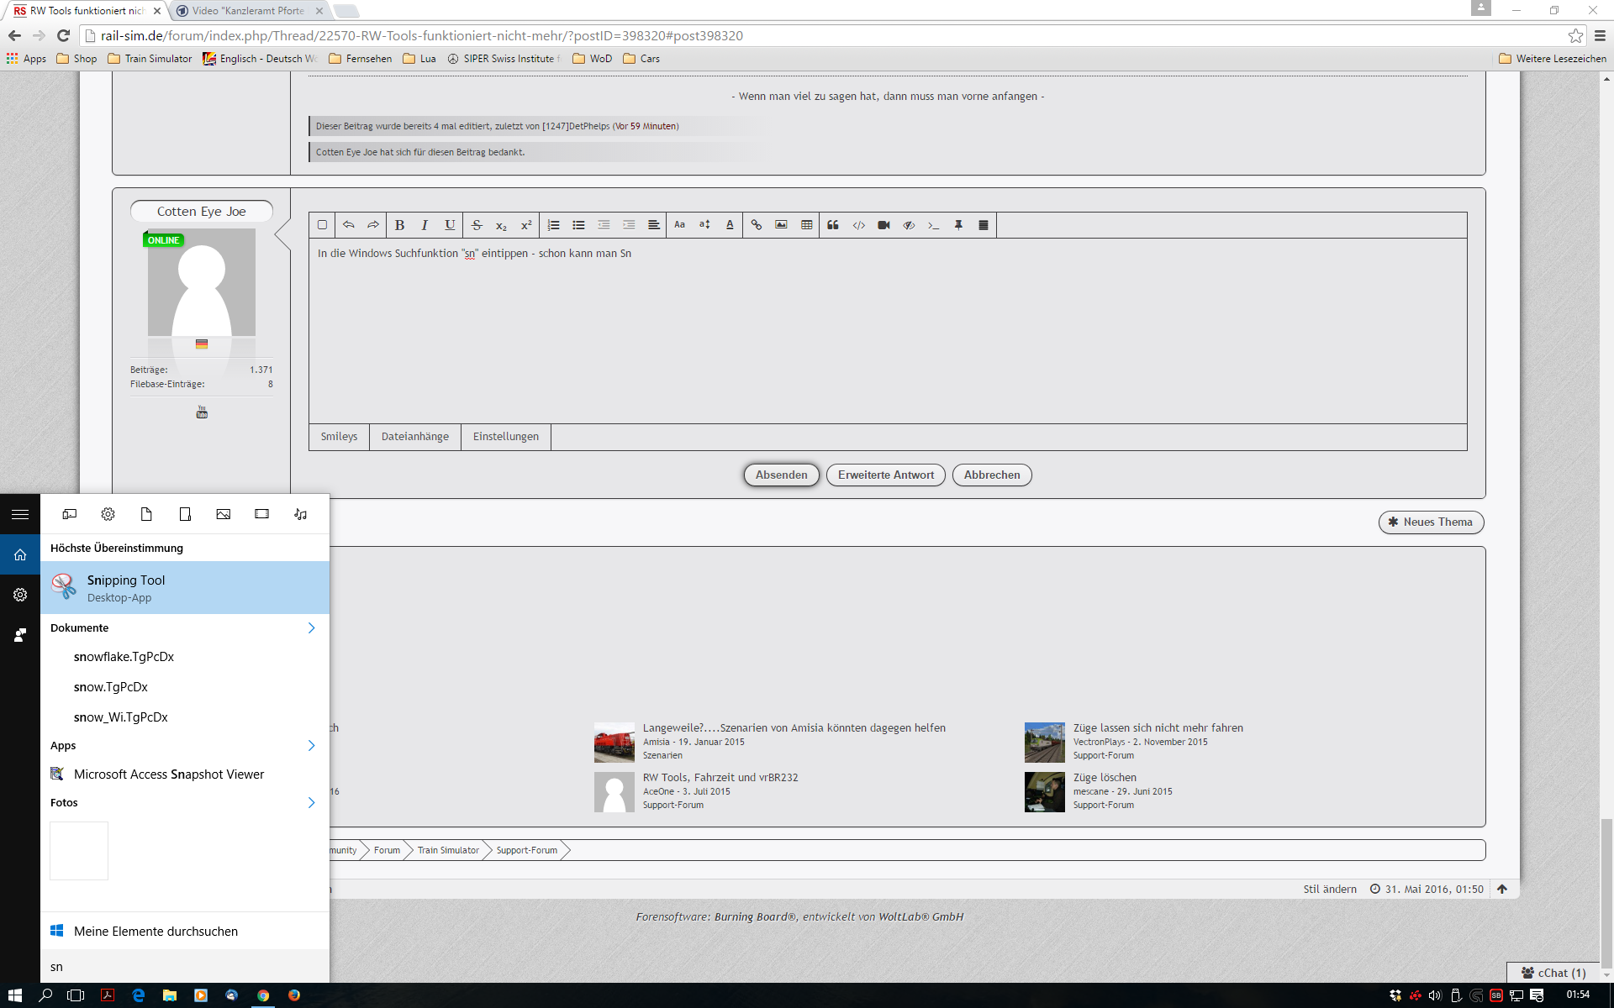Image resolution: width=1614 pixels, height=1008 pixels.
Task: Insert a hyperlink via editor toolbar
Action: [756, 225]
